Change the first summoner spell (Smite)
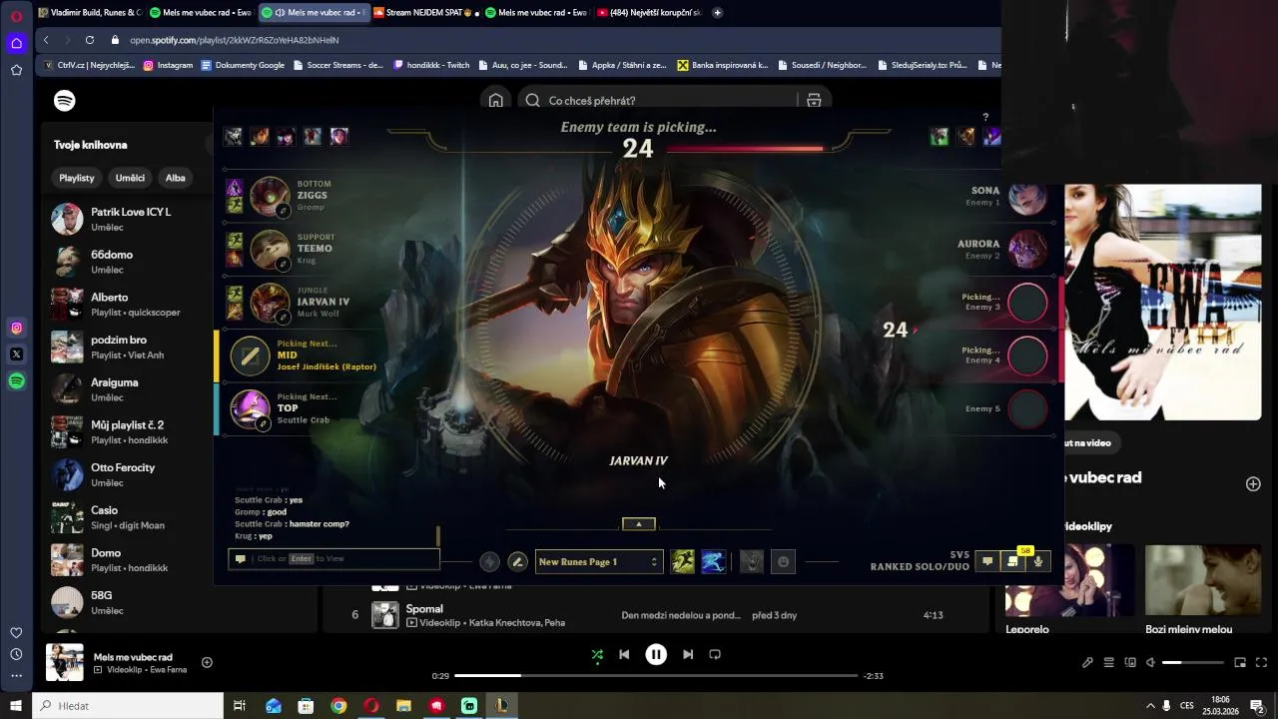This screenshot has height=719, width=1278. [683, 562]
